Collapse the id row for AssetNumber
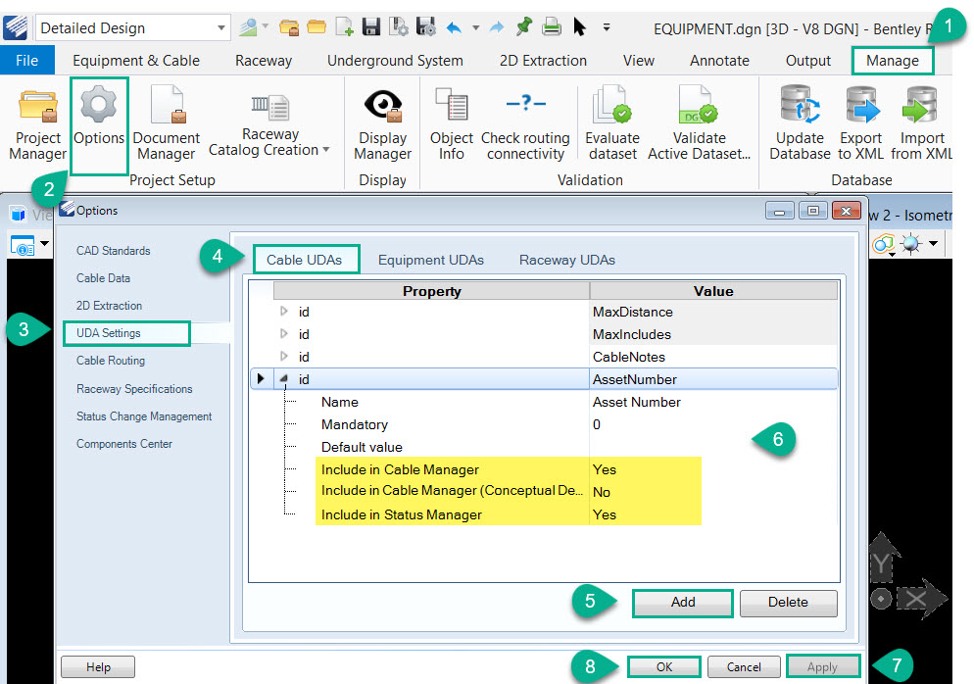974x684 pixels. pyautogui.click(x=284, y=378)
